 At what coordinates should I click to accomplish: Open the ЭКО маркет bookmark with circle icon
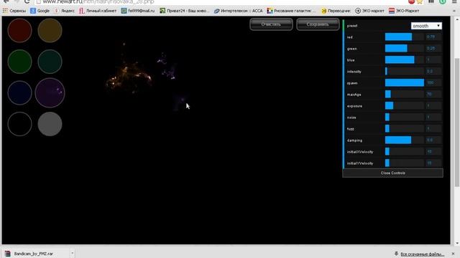click(x=369, y=11)
